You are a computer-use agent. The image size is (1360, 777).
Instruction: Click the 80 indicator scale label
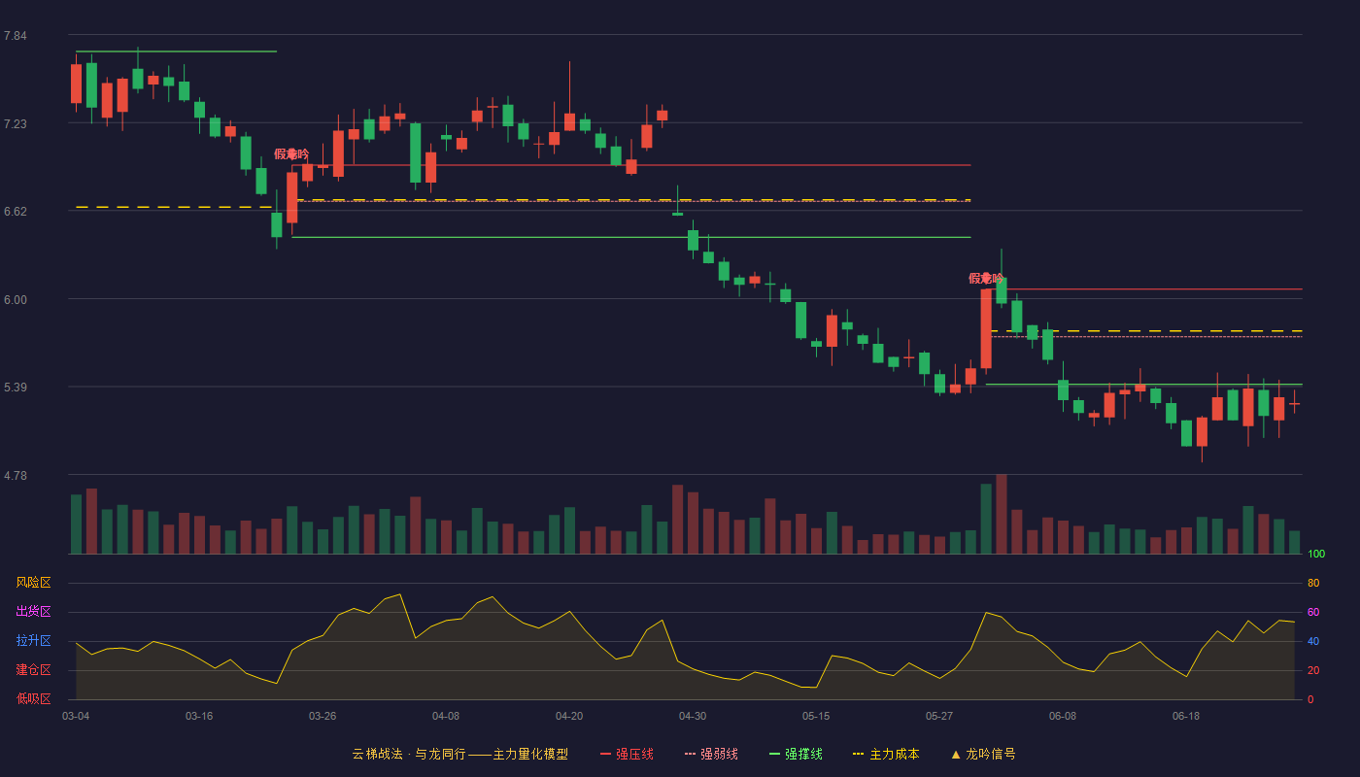[x=1313, y=583]
